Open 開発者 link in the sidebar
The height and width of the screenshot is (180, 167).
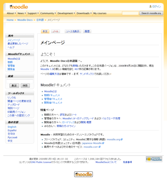[11, 69]
